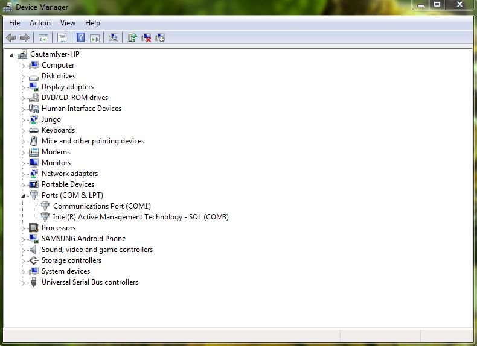This screenshot has height=346, width=477.
Task: Expand the Network adapters node arrow
Action: pyautogui.click(x=23, y=174)
